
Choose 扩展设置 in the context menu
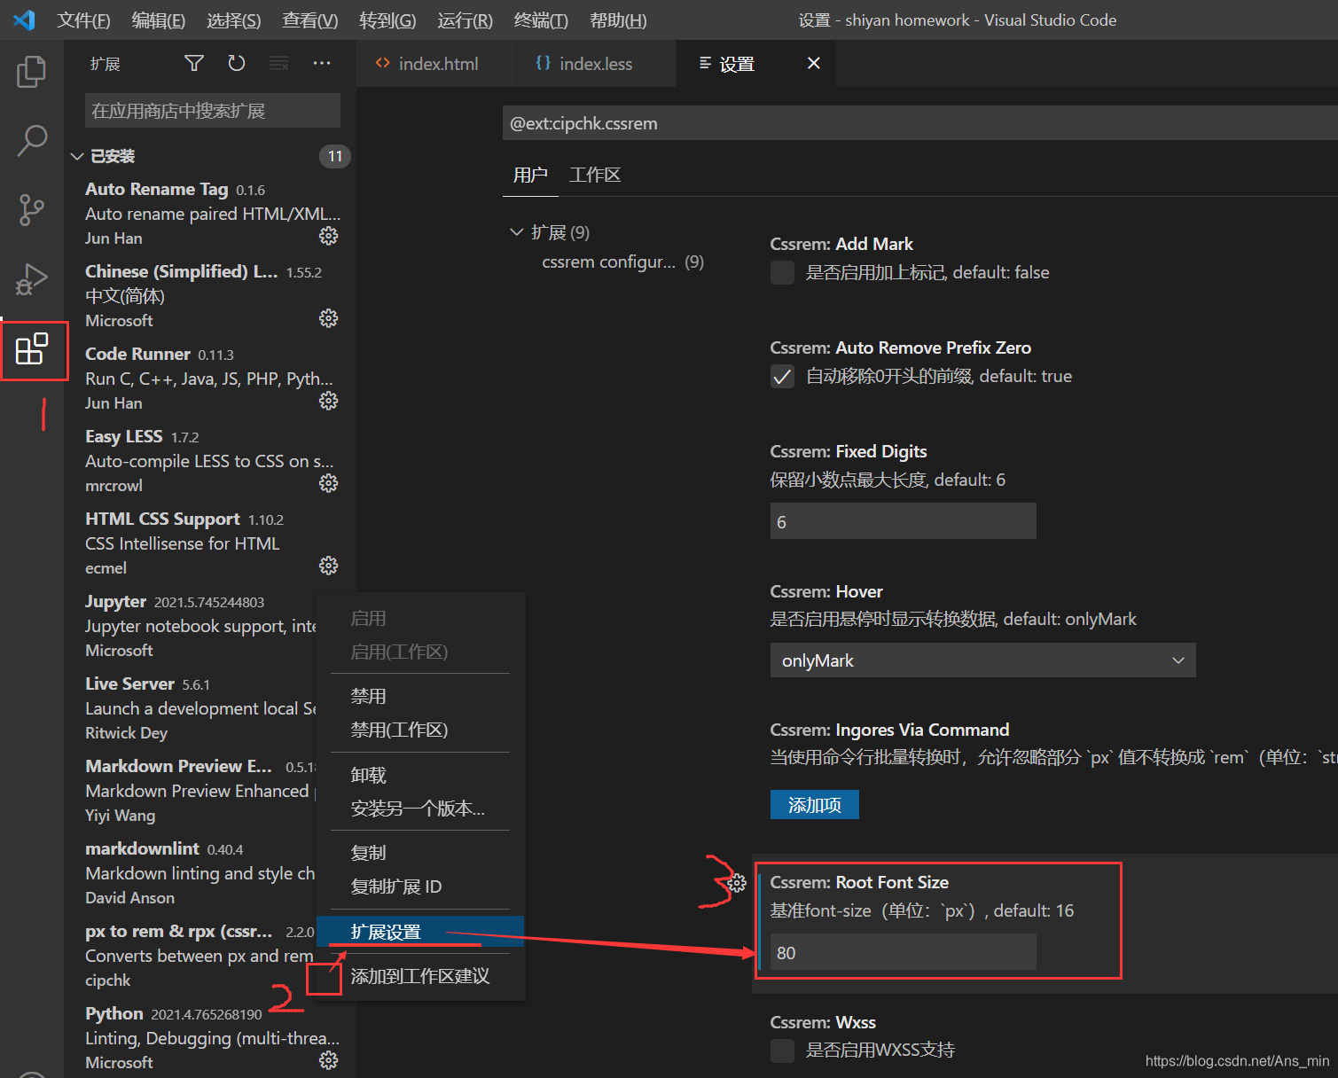point(420,932)
